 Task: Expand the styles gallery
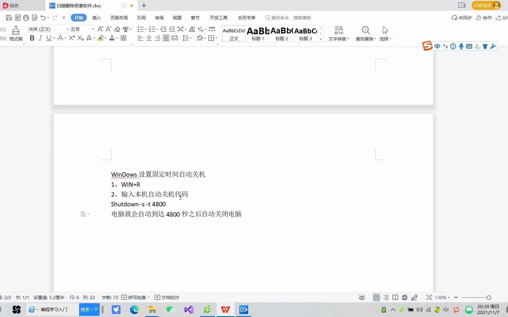point(321,39)
